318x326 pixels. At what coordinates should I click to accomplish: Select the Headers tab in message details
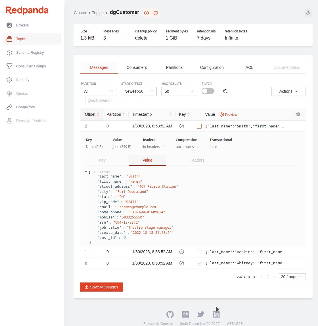[x=197, y=160]
